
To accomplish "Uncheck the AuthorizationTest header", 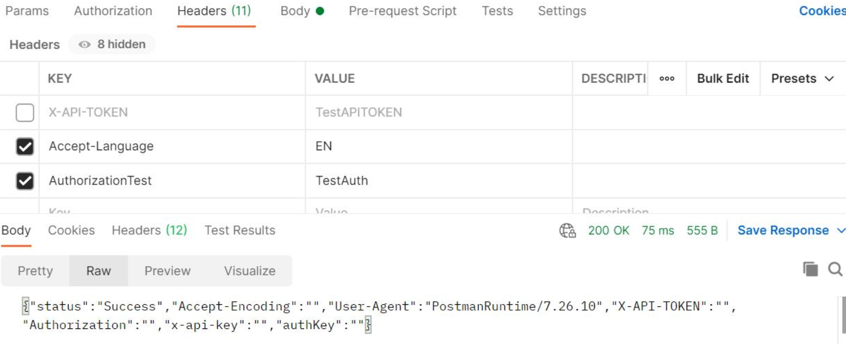I will point(25,181).
